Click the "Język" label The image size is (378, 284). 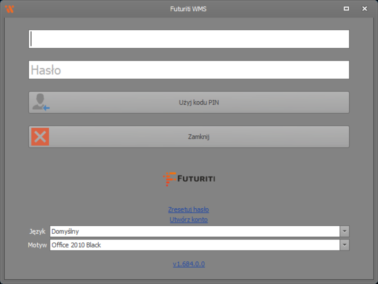click(x=37, y=231)
